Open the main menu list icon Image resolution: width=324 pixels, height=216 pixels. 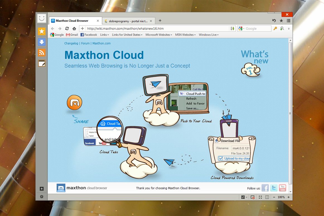tap(289, 20)
